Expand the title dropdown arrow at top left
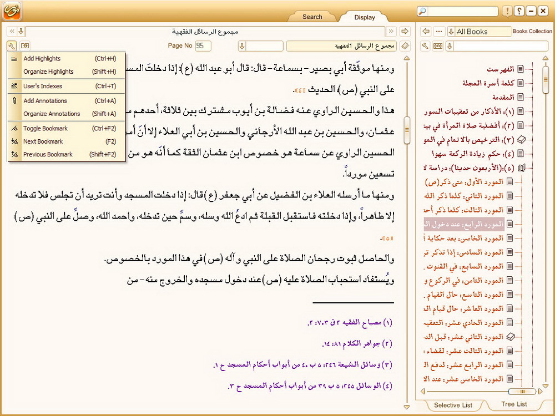 click(x=21, y=31)
